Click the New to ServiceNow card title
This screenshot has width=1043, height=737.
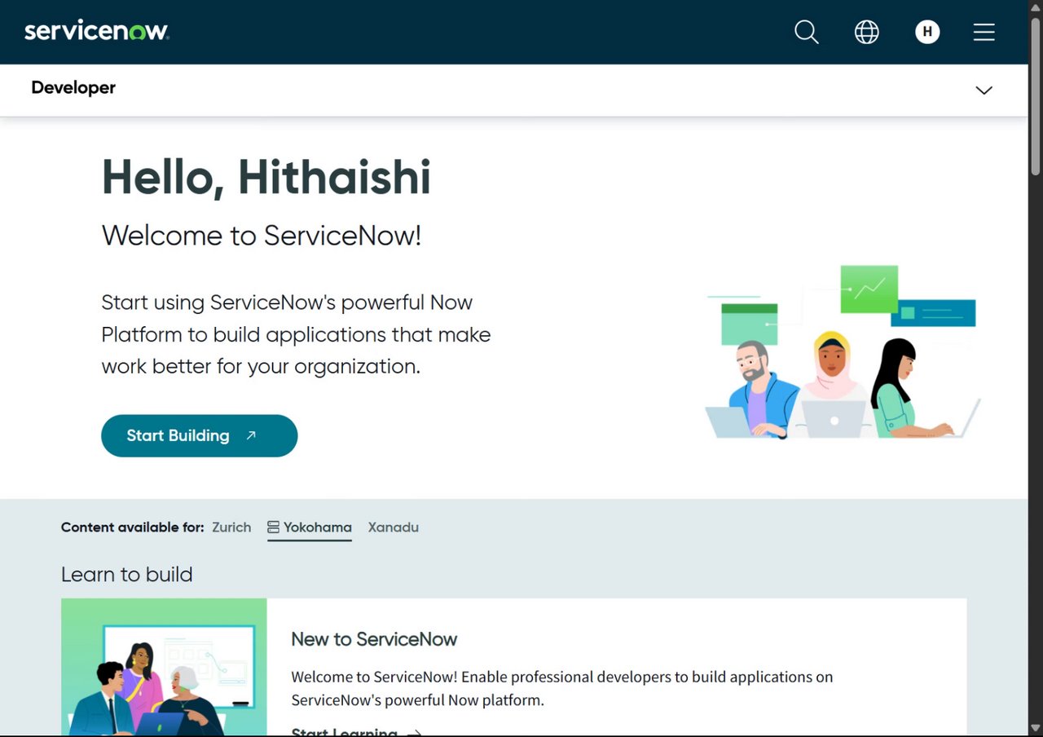tap(374, 639)
